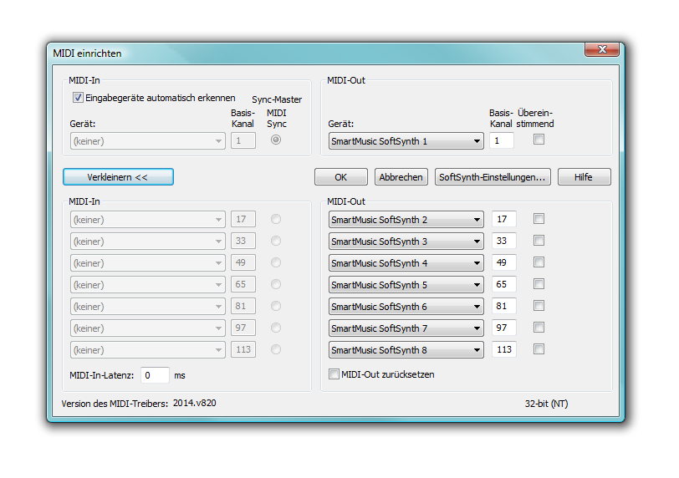Tick Übereinstimmend checkbox for SoftSynth 1
679x478 pixels.
coord(539,140)
